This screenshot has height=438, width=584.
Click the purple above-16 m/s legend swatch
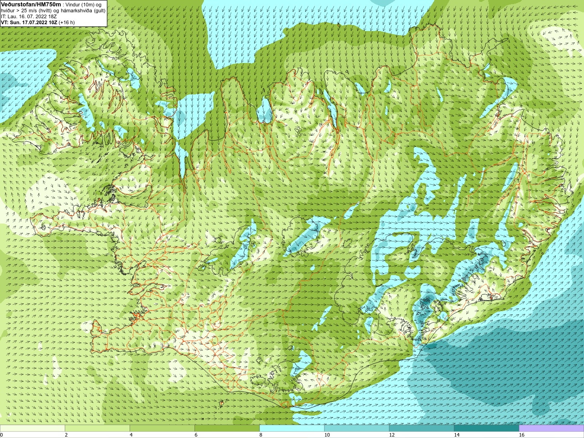552,428
